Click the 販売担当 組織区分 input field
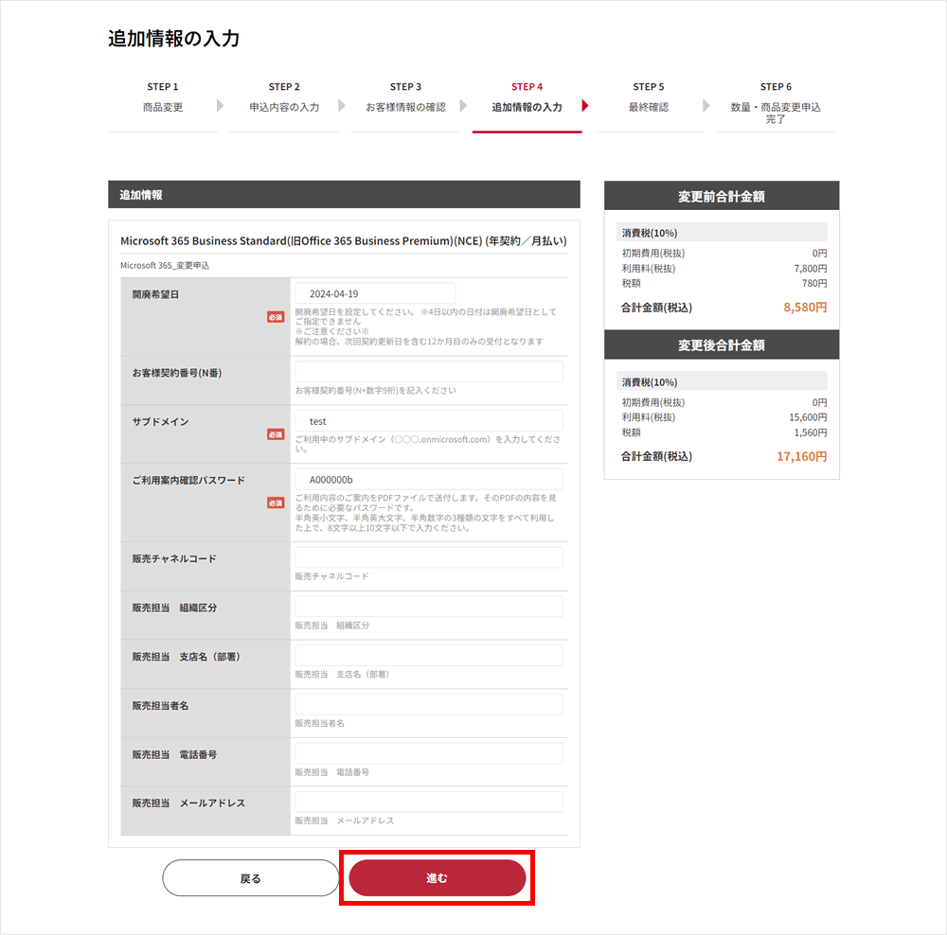 click(x=429, y=606)
